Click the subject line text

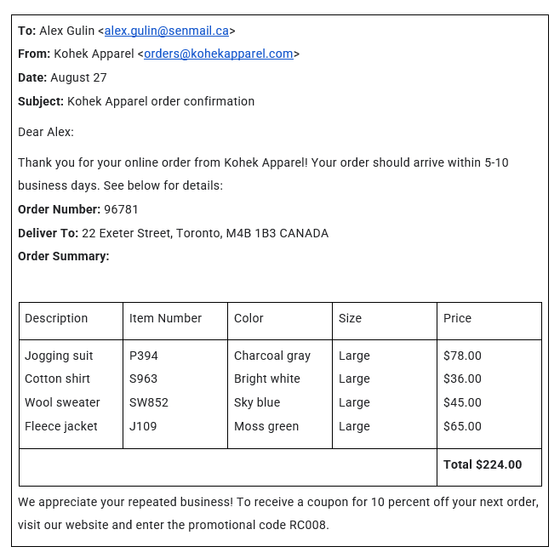pyautogui.click(x=161, y=101)
